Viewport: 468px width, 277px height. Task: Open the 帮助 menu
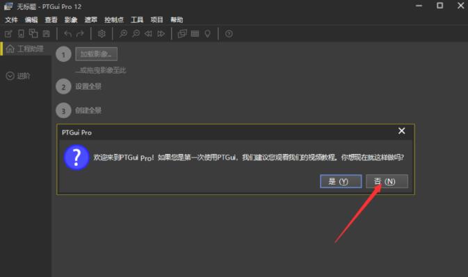[177, 20]
